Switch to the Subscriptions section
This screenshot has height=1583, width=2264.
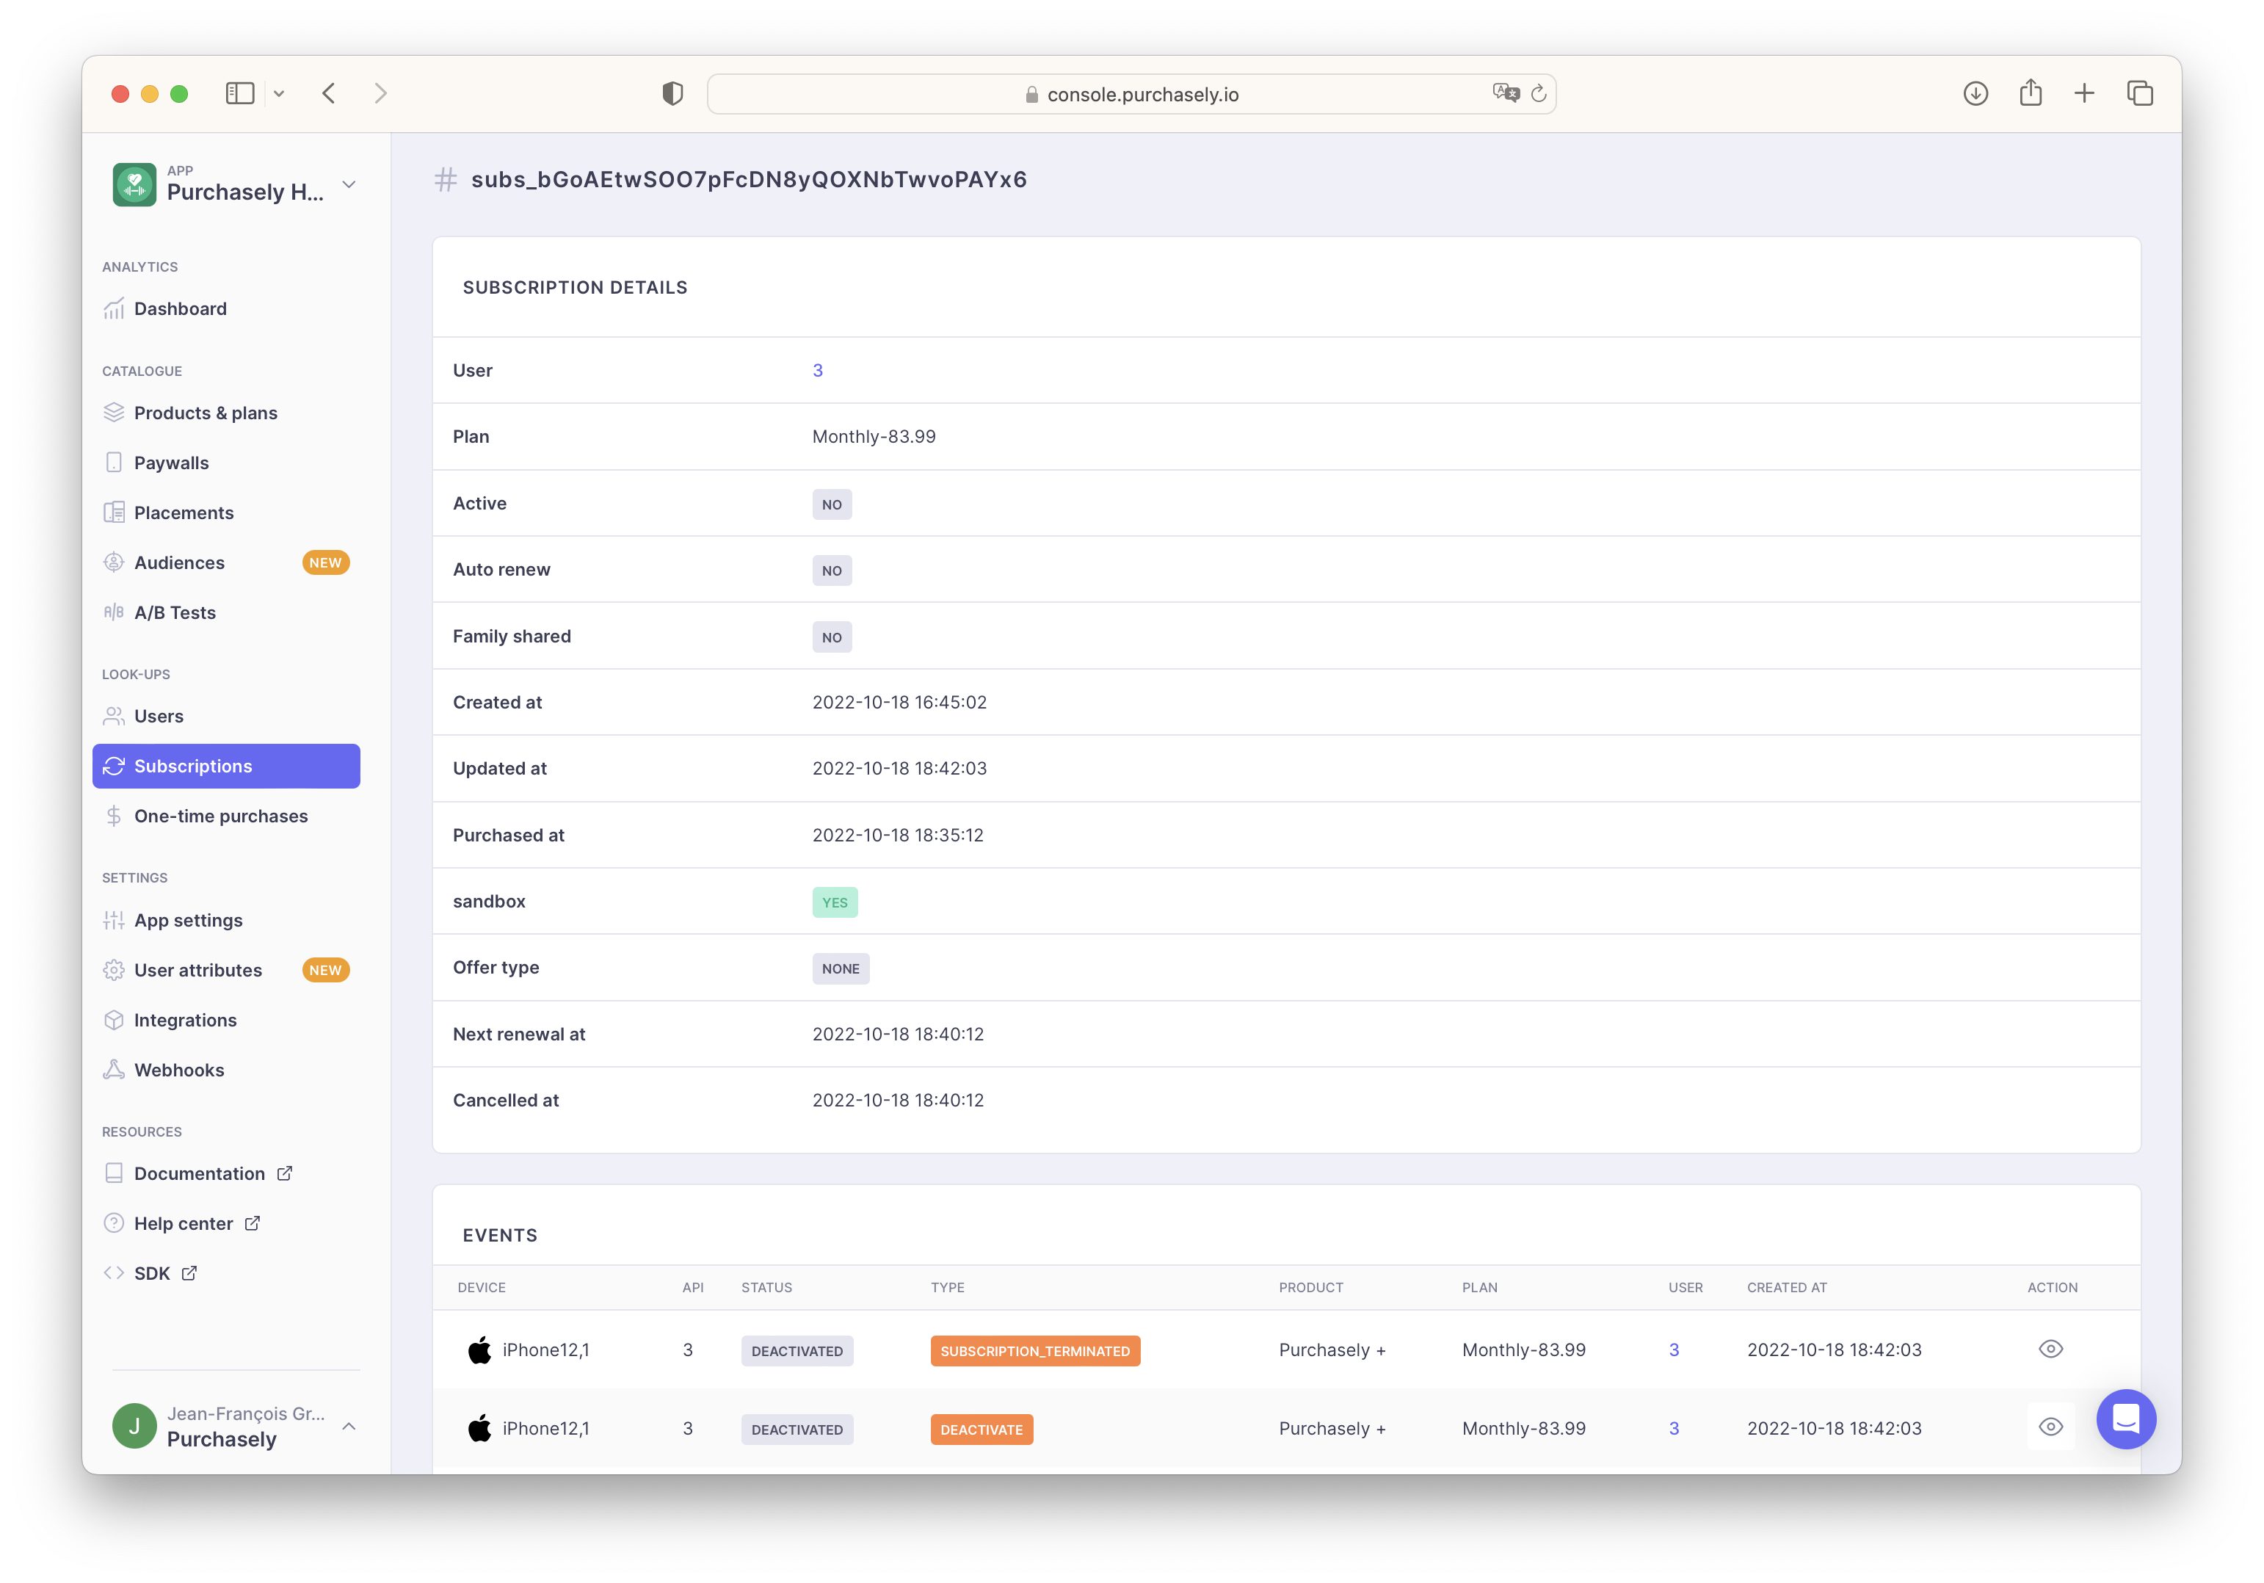[192, 765]
